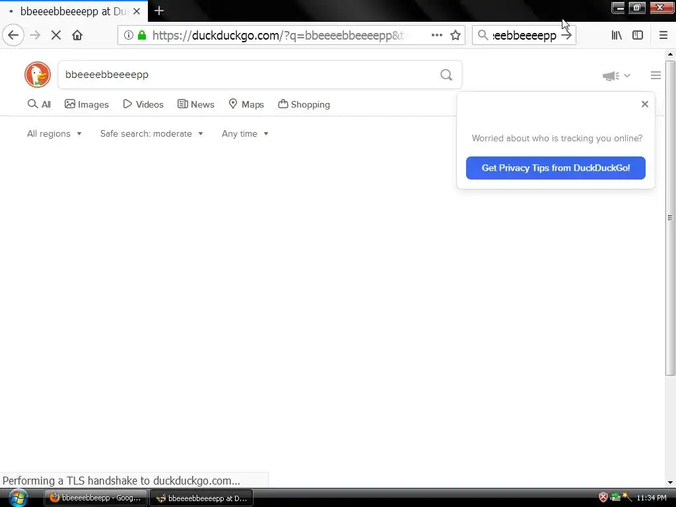
Task: Switch to Images results
Action: [x=86, y=104]
